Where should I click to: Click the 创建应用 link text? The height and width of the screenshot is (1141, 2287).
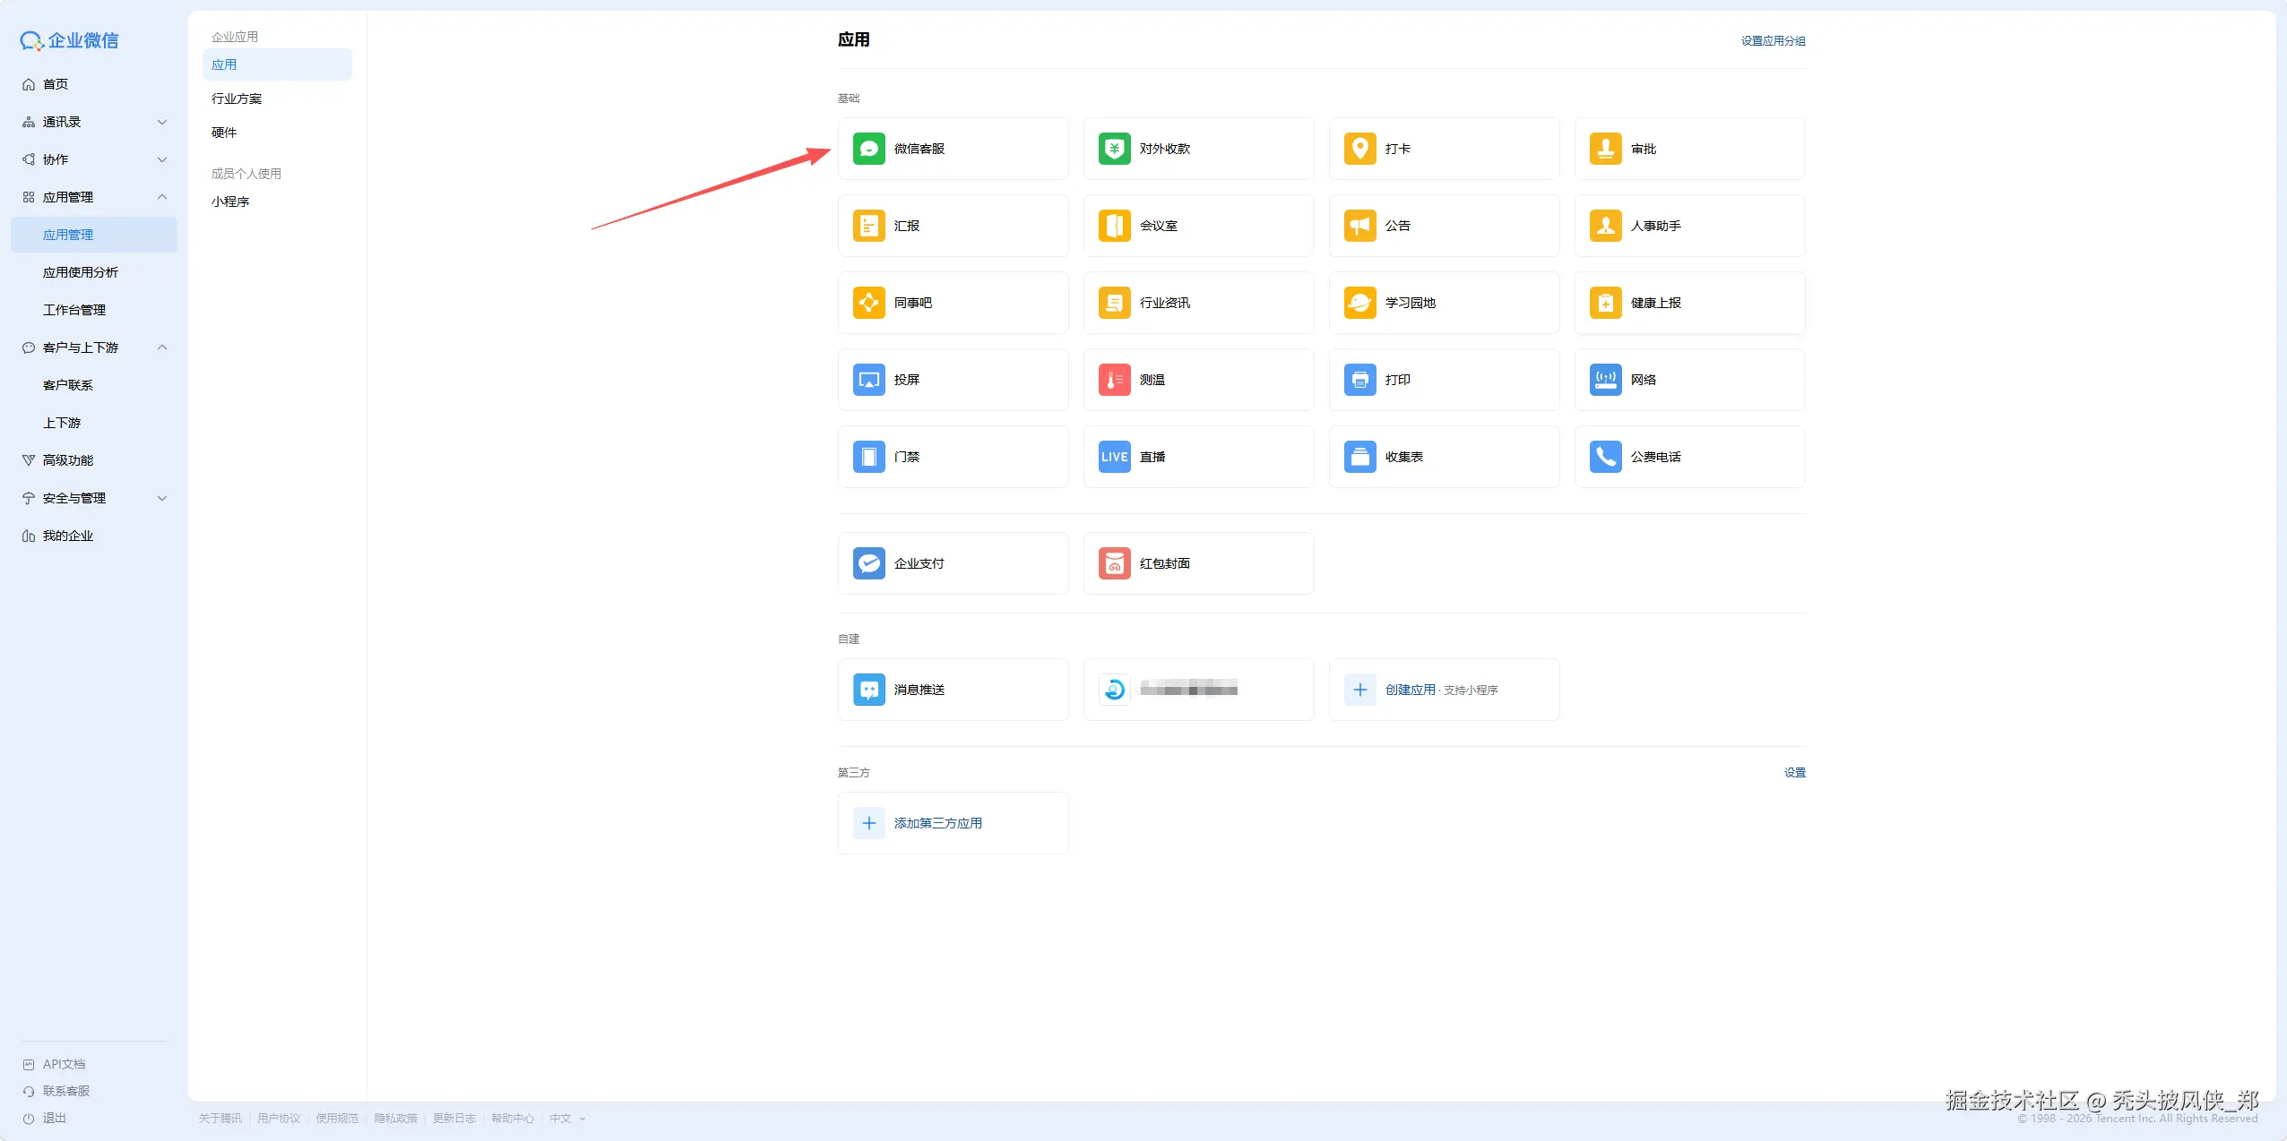(1410, 690)
